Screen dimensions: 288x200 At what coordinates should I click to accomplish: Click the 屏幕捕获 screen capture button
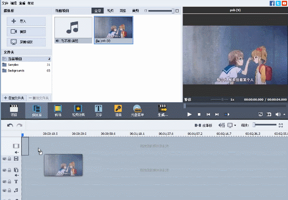pos(26,42)
